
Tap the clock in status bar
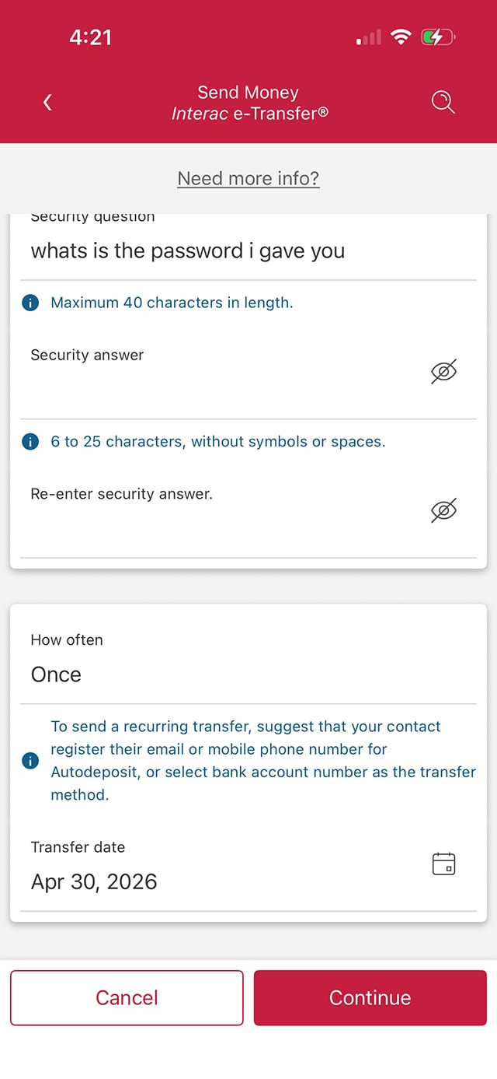click(x=91, y=37)
